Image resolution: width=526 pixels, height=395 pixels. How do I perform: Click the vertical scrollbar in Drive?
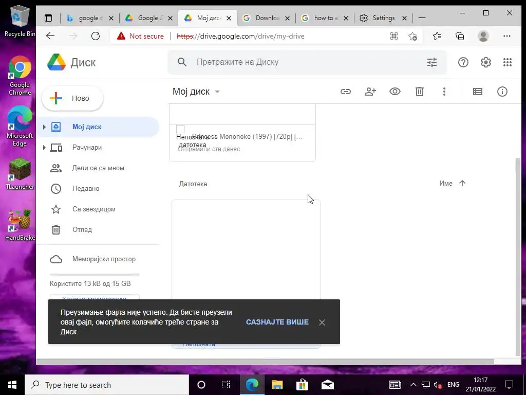518,257
